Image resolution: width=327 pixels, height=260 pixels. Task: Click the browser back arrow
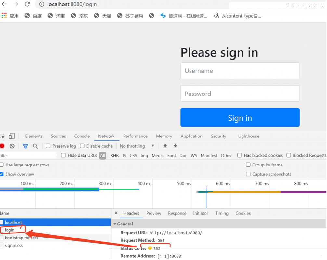pos(4,4)
